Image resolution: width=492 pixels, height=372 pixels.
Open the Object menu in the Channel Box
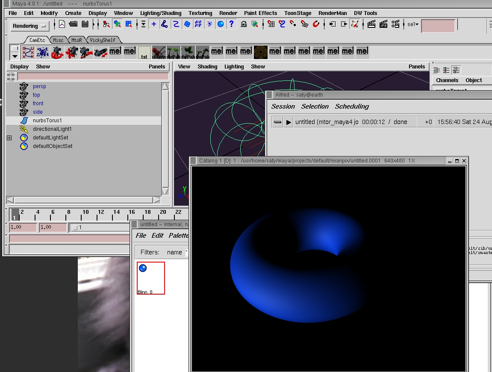pyautogui.click(x=474, y=80)
